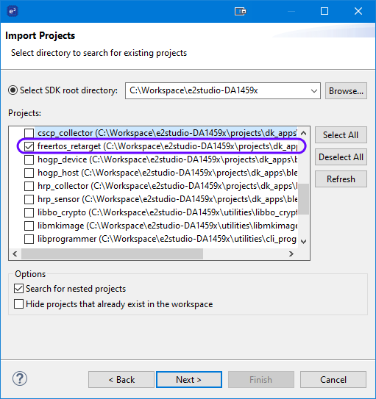The width and height of the screenshot is (376, 399).
Task: Click the horizontal scroll right arrow
Action: [291, 254]
